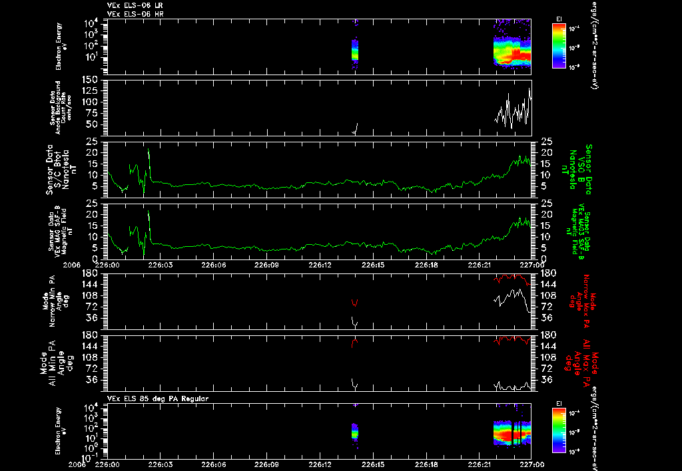The width and height of the screenshot is (682, 471).
Task: Click the 'Mode Narrow Min PA Angle' label
Action: [55, 301]
